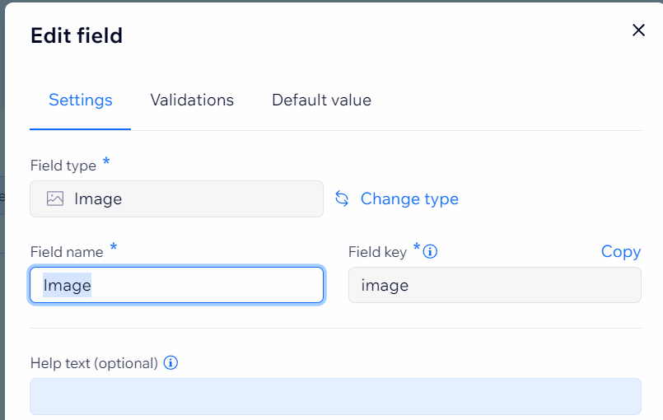Open the Validations tab
The image size is (663, 420).
(192, 100)
